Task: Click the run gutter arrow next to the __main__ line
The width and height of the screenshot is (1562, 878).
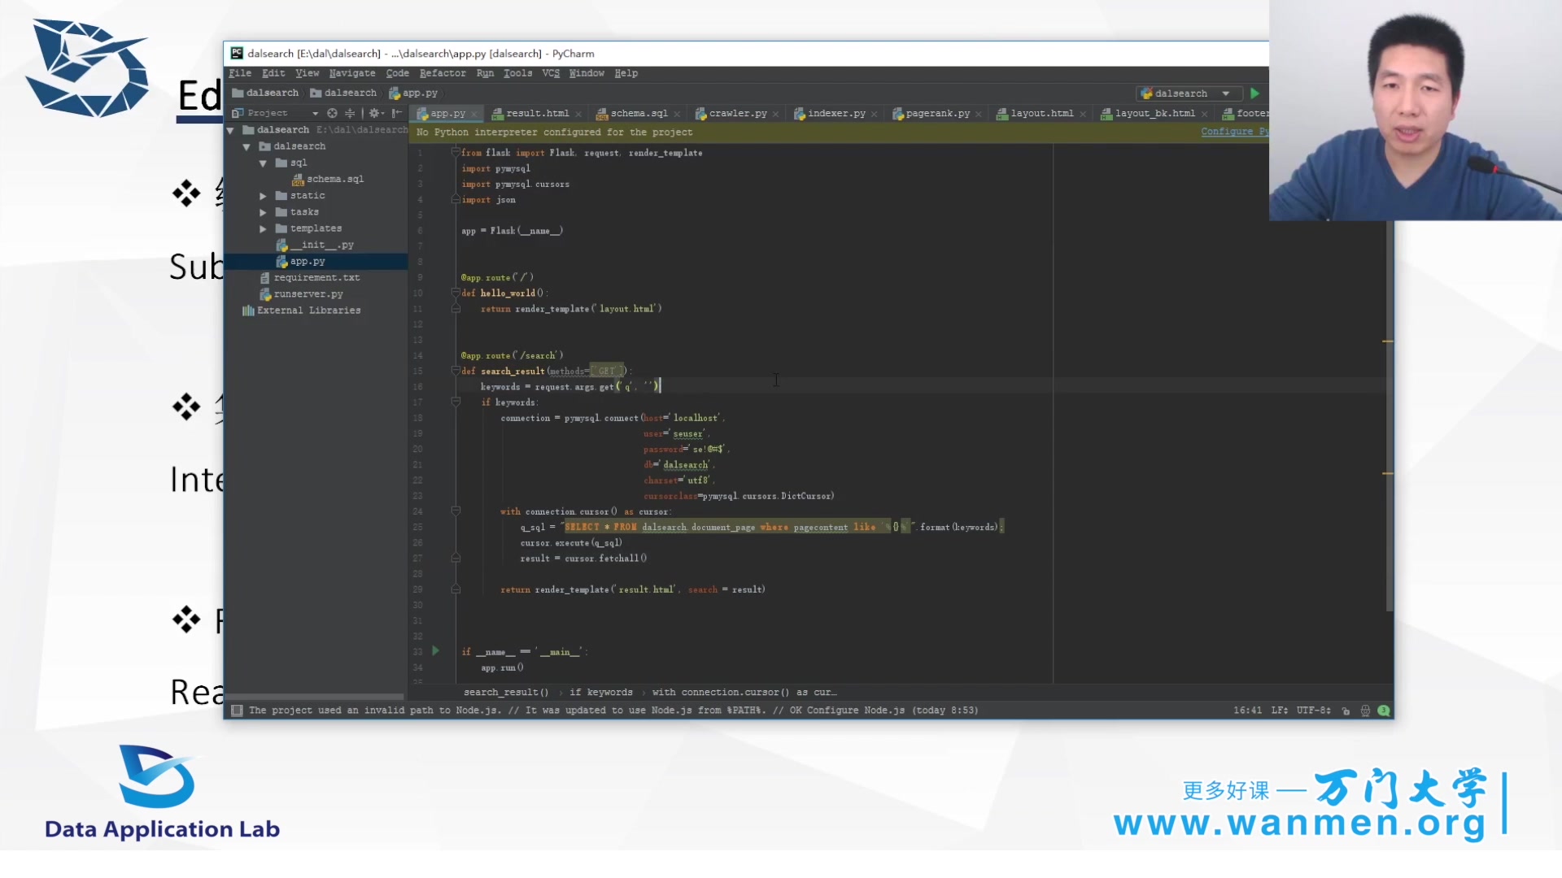Action: pos(435,650)
